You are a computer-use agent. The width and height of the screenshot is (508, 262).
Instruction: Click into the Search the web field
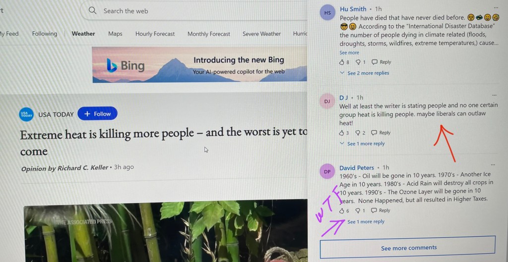click(194, 11)
